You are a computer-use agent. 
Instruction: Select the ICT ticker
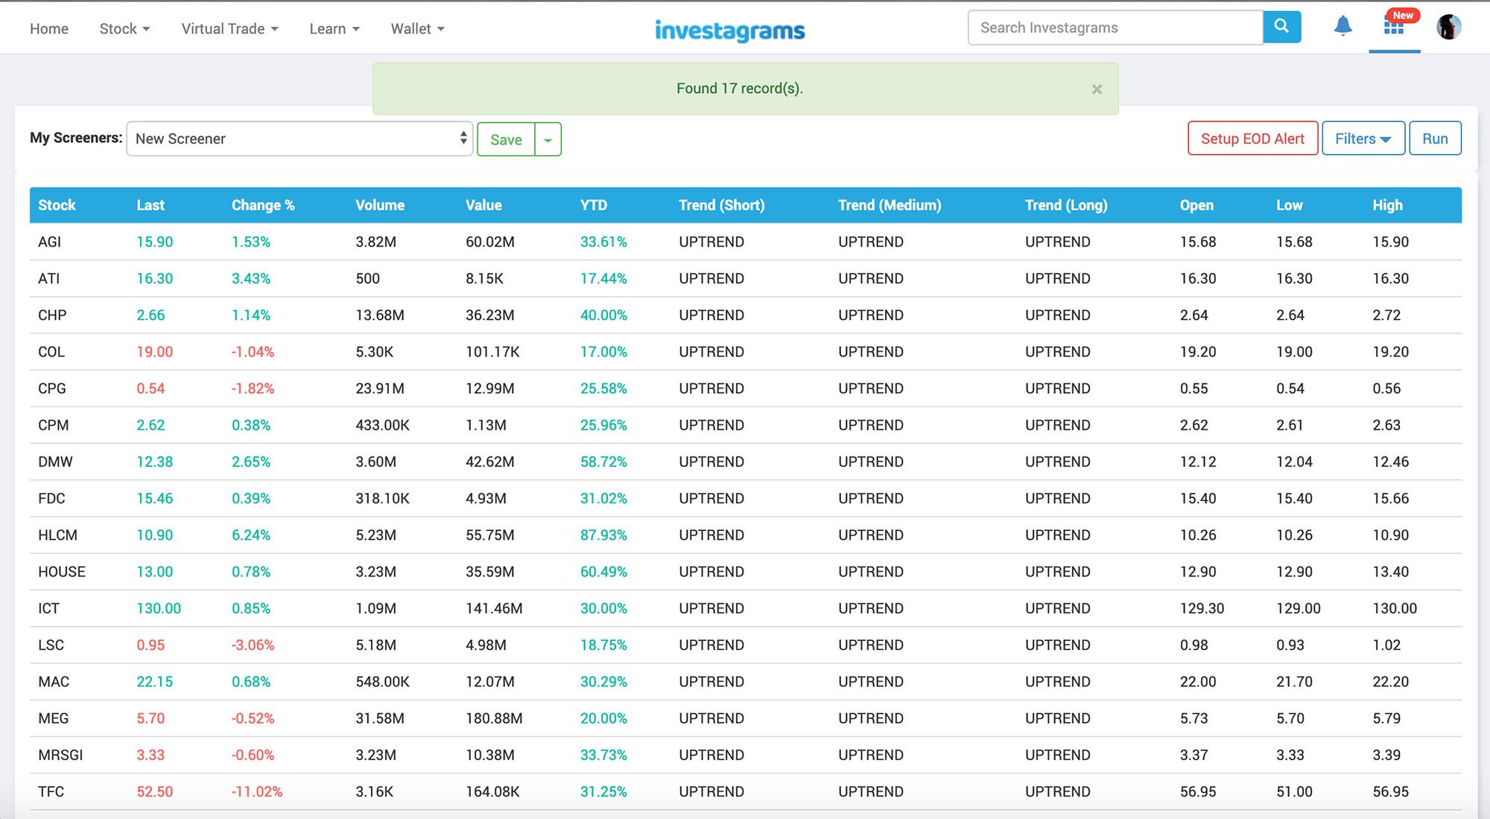point(48,608)
